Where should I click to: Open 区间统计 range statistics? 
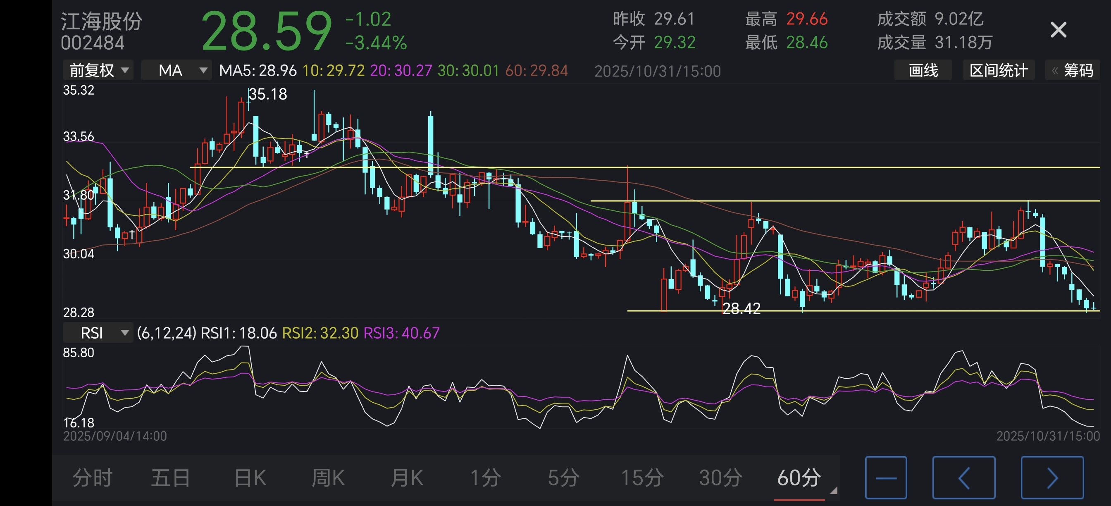pos(998,70)
